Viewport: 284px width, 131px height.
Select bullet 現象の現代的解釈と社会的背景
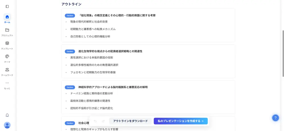(x=89, y=22)
